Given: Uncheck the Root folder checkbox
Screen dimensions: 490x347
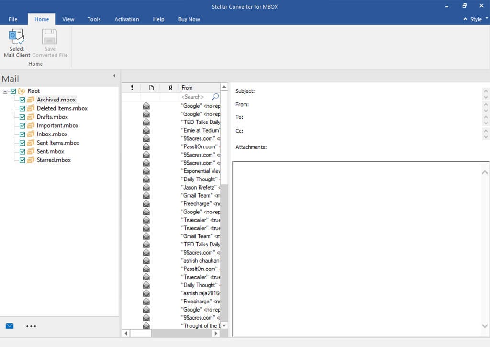Looking at the screenshot, I should (13, 91).
